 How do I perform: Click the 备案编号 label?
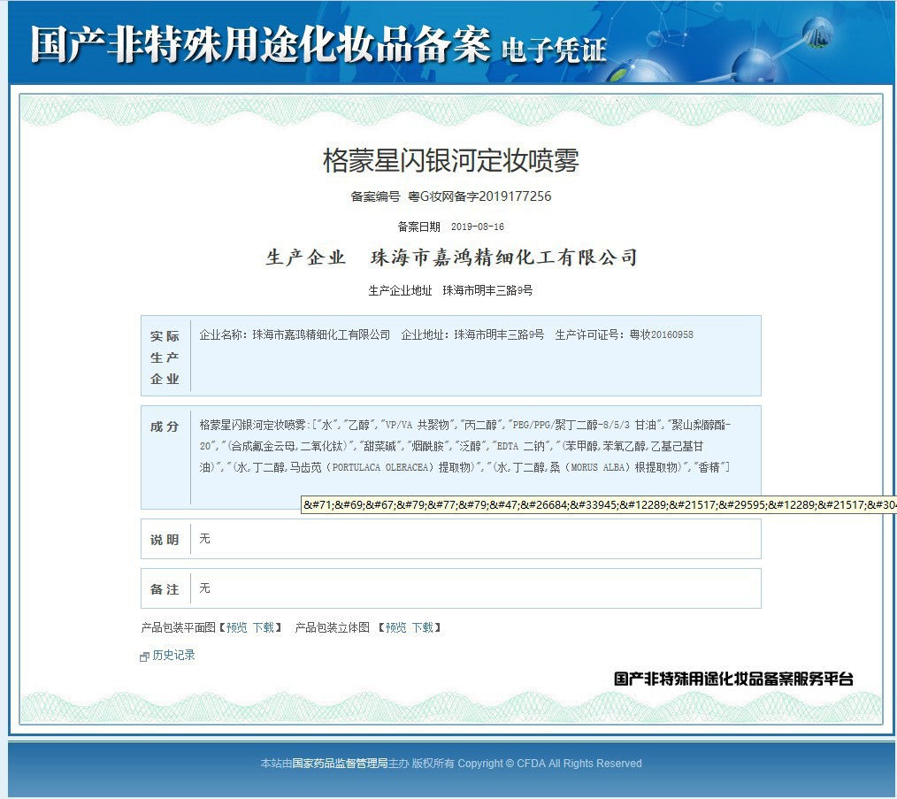tap(375, 196)
